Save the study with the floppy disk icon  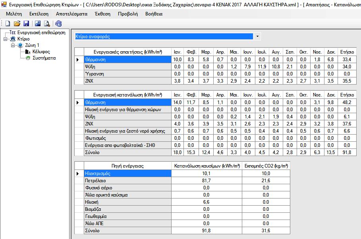26,23
